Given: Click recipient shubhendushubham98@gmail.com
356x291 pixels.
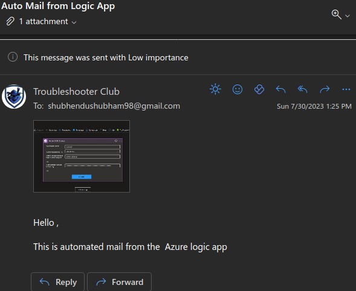Looking at the screenshot, I should pyautogui.click(x=114, y=106).
